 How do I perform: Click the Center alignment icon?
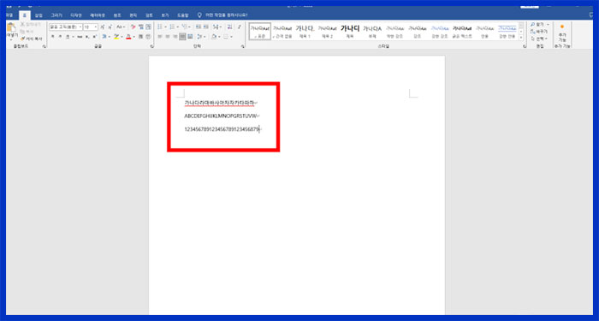(168, 37)
